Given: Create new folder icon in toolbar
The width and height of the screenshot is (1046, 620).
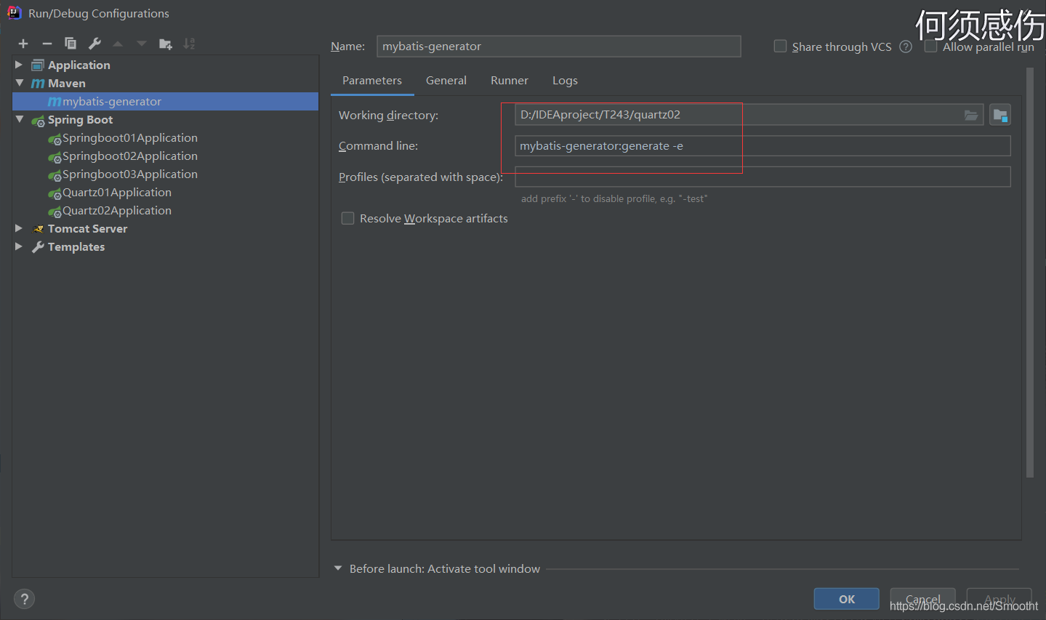Looking at the screenshot, I should tap(166, 44).
